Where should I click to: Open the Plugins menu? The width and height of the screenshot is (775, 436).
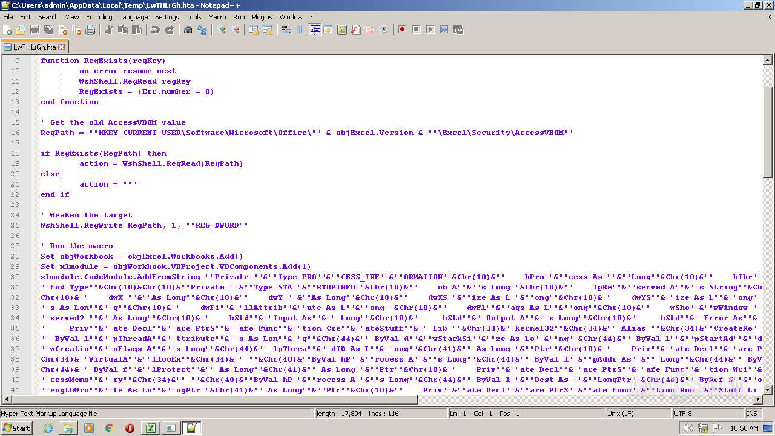coord(262,17)
